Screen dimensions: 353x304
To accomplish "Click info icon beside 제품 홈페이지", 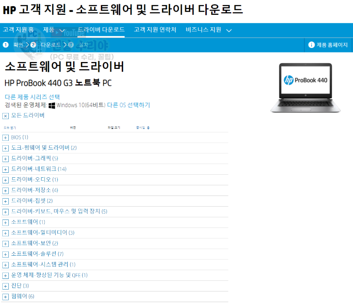I will pyautogui.click(x=312, y=45).
